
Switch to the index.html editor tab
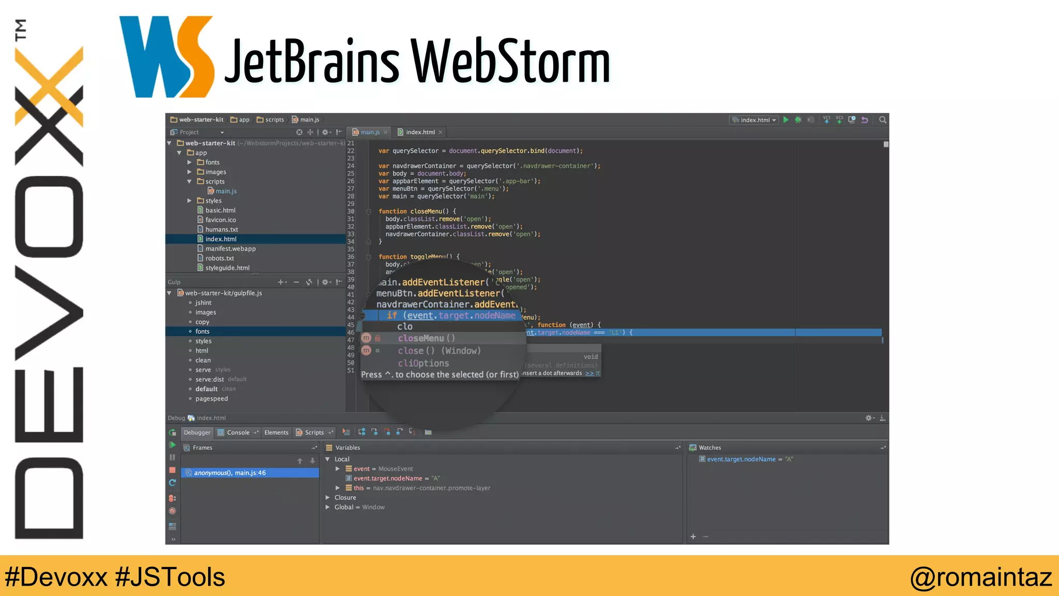[420, 132]
